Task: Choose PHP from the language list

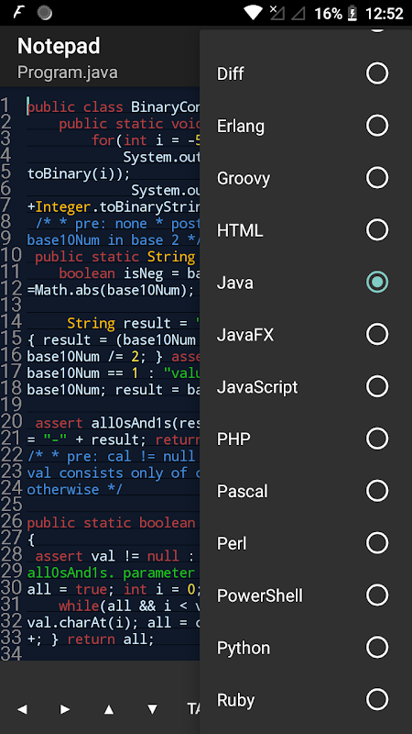Action: point(306,439)
